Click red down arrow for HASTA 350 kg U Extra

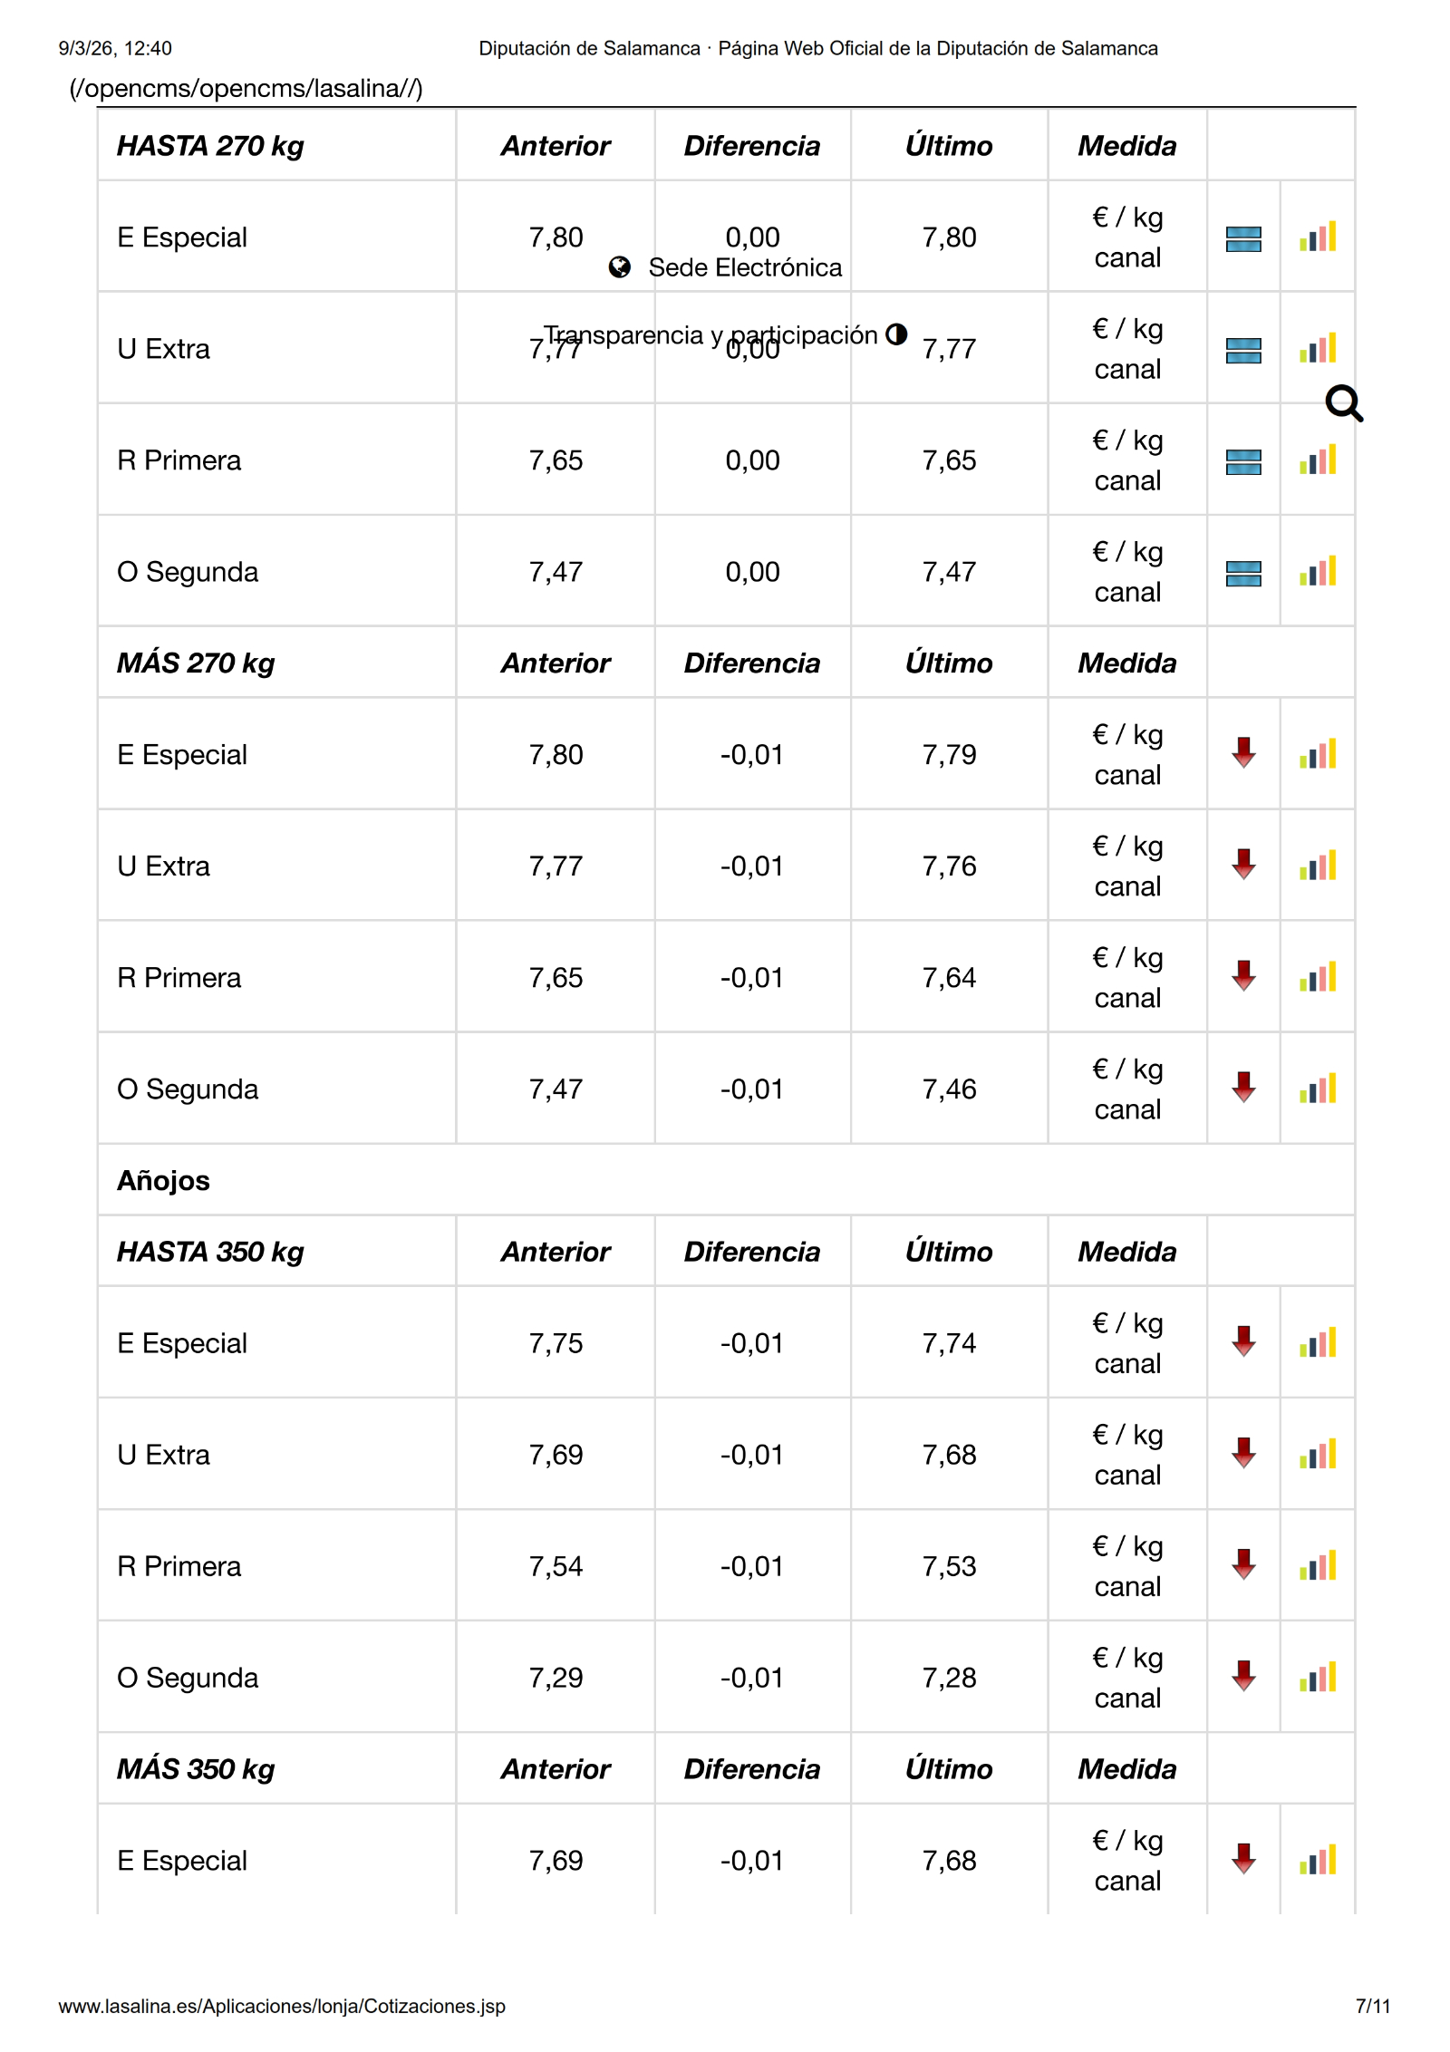coord(1244,1453)
